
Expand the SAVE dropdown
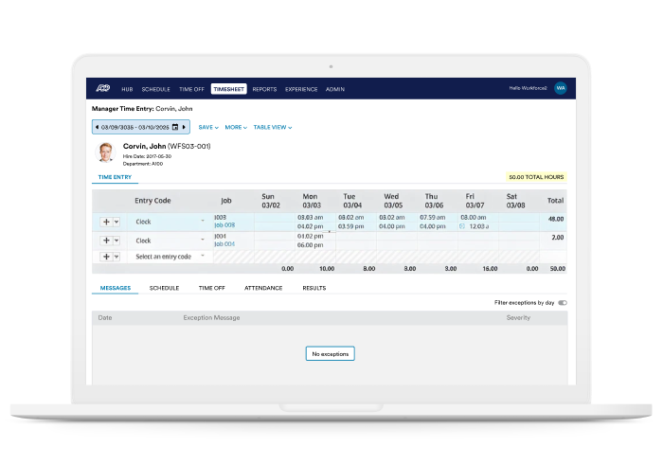(x=207, y=127)
